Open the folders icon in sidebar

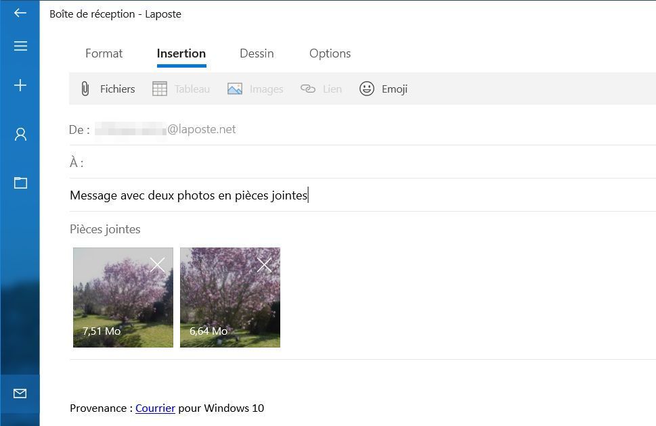[20, 183]
